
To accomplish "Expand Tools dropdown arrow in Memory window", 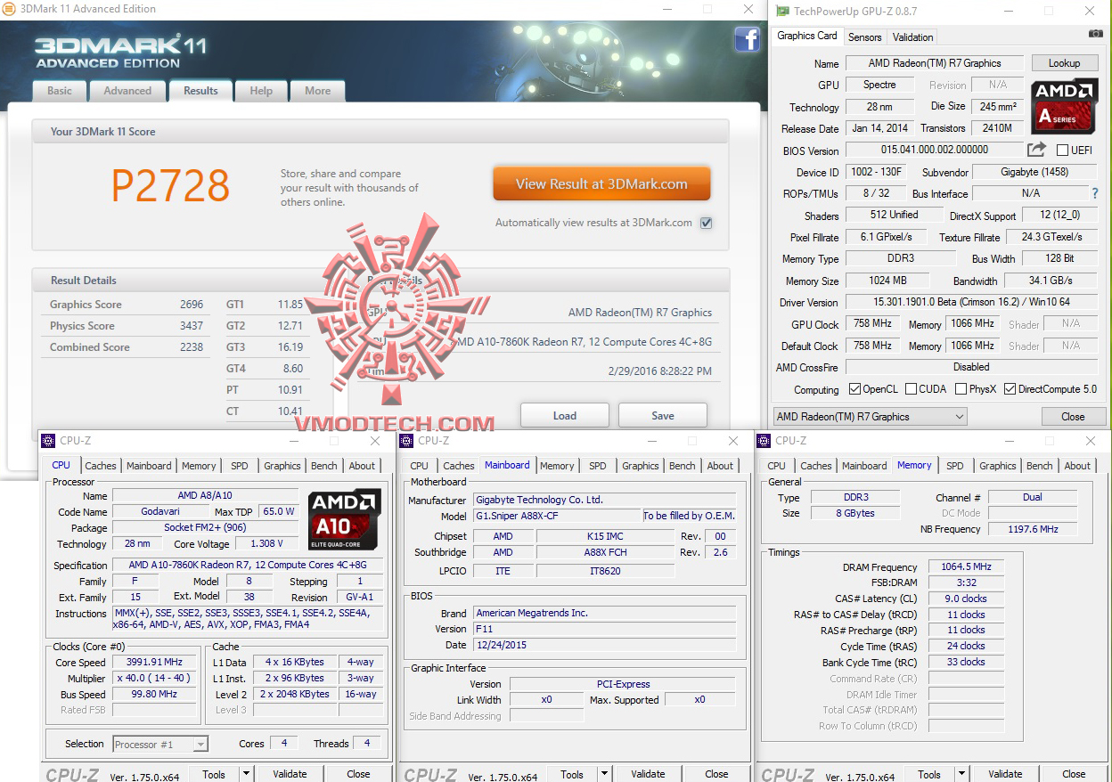I will pos(962,774).
